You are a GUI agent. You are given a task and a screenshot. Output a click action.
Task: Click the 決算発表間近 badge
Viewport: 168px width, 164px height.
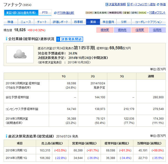click(x=70, y=39)
